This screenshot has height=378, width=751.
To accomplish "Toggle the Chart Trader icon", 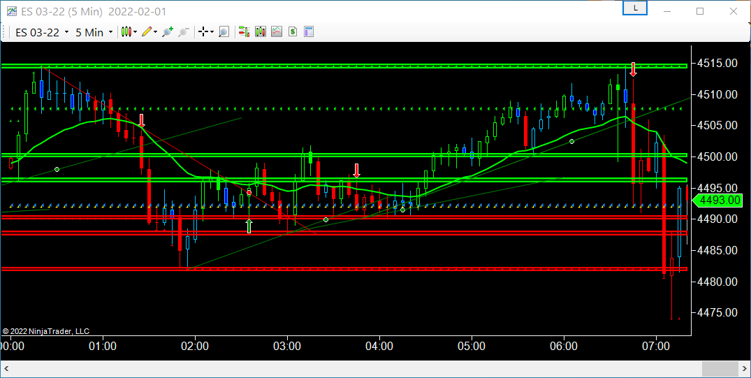I will coord(245,32).
